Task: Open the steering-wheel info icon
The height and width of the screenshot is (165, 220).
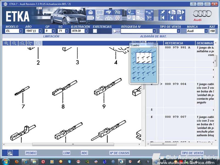Action: (108, 18)
